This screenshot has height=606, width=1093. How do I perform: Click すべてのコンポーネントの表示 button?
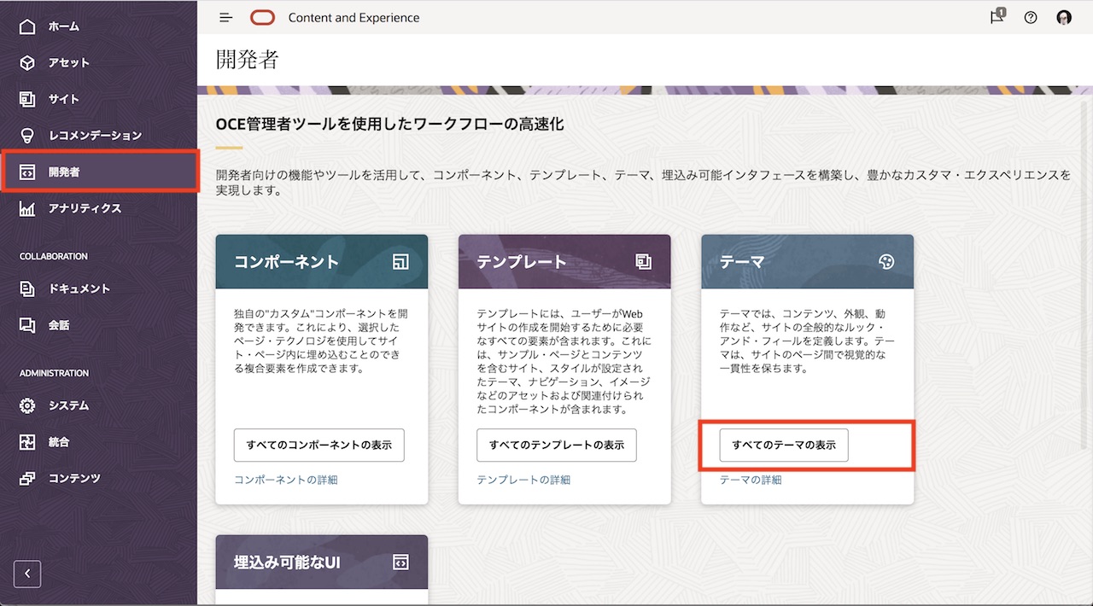point(319,445)
